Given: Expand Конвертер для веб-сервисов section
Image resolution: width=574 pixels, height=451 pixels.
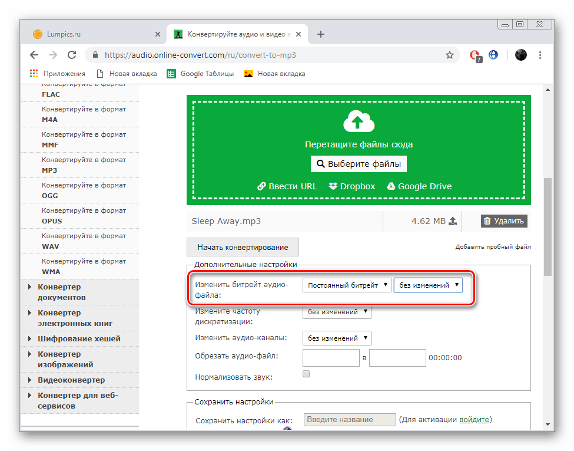Looking at the screenshot, I should click(80, 401).
